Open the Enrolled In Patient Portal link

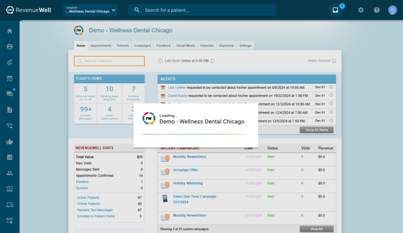(96, 216)
